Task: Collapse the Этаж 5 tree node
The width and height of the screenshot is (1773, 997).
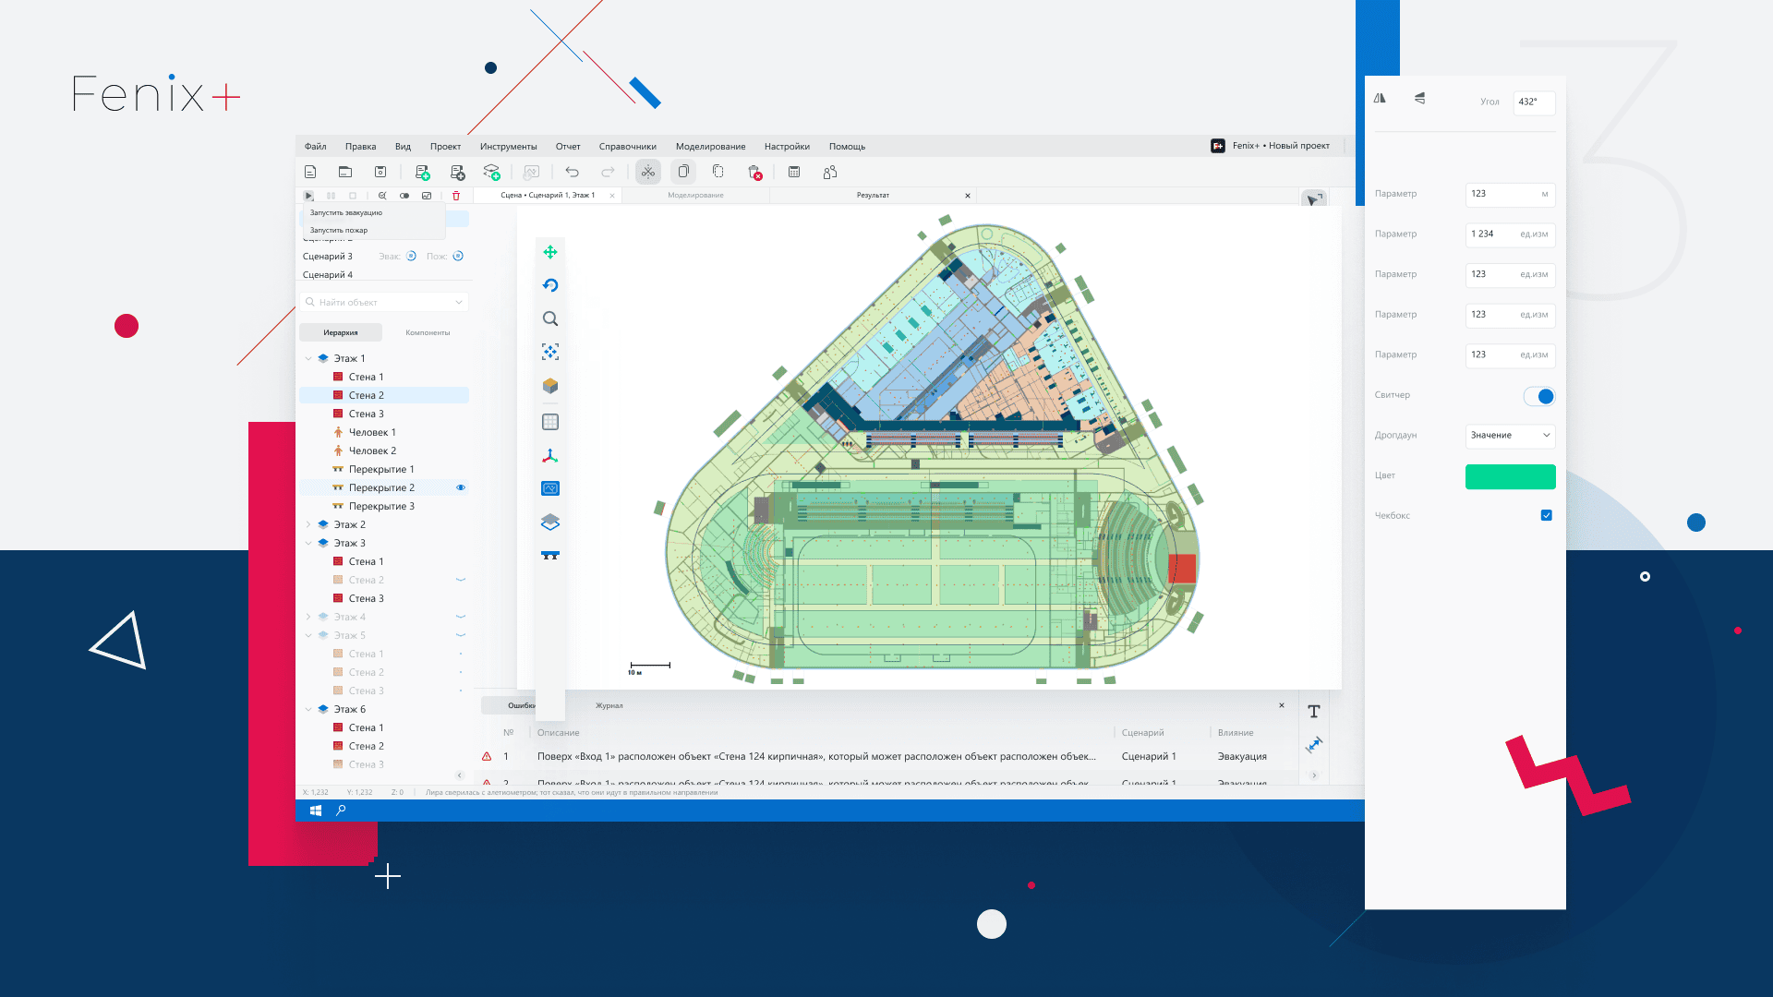Action: (308, 635)
